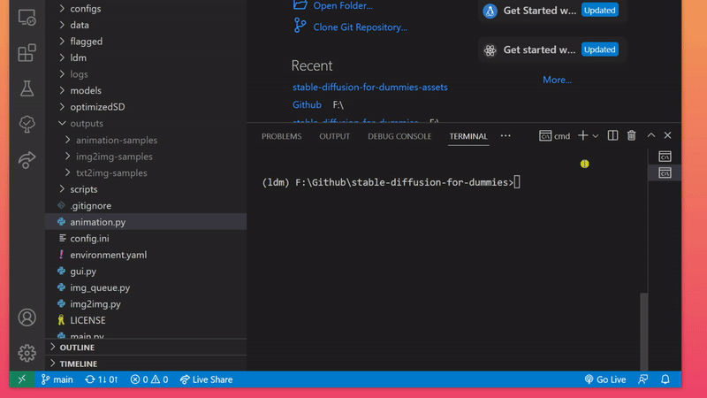Maximize panel with the up chevron
Image resolution: width=707 pixels, height=398 pixels.
click(651, 135)
